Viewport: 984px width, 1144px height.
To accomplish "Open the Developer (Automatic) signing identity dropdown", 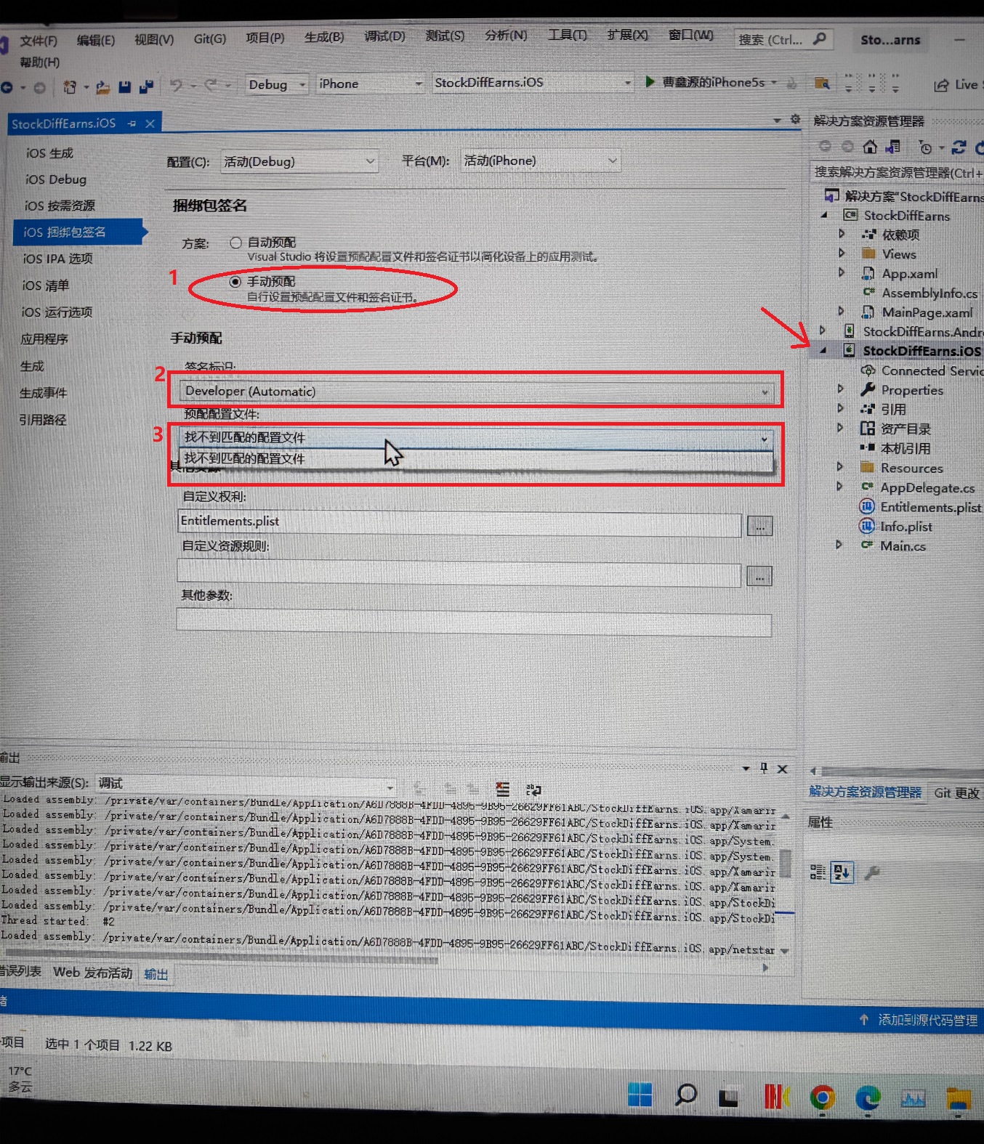I will tap(475, 392).
